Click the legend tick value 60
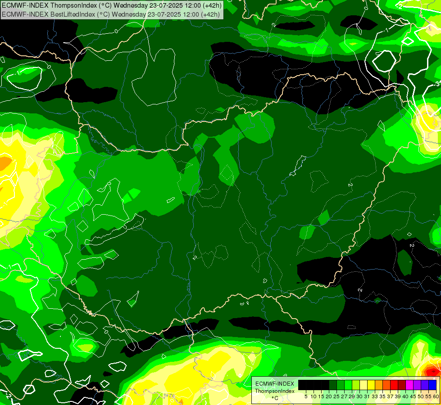Image resolution: width=441 pixels, height=405 pixels. tap(436, 396)
